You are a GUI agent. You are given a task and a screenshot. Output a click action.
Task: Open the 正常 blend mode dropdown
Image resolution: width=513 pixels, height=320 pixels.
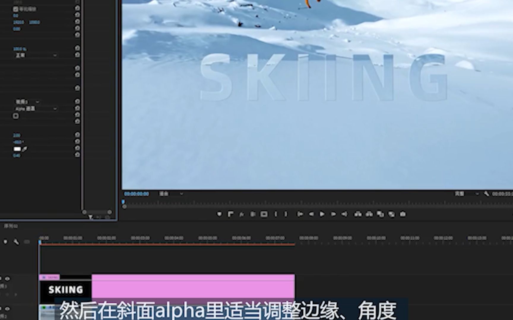pos(36,55)
